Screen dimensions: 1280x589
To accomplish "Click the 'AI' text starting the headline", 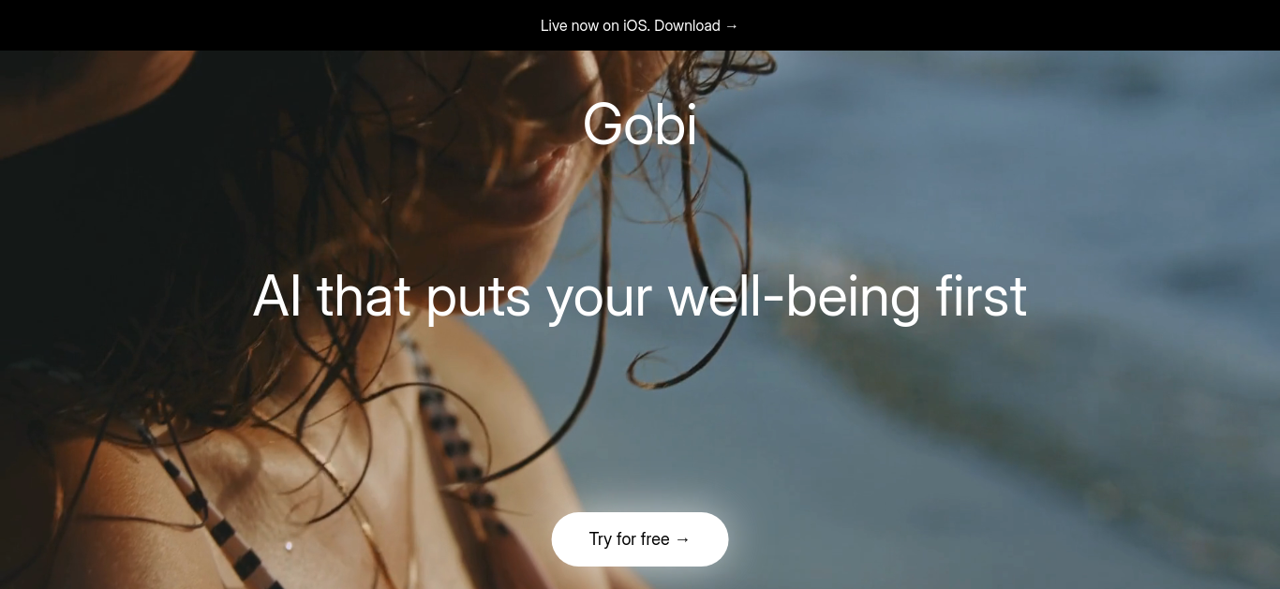I will pyautogui.click(x=277, y=298).
